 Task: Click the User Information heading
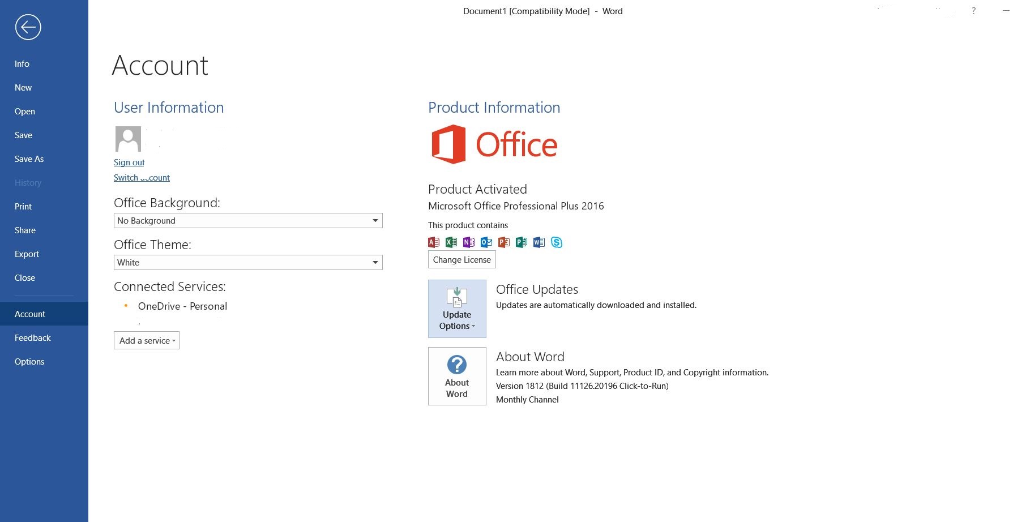tap(169, 108)
